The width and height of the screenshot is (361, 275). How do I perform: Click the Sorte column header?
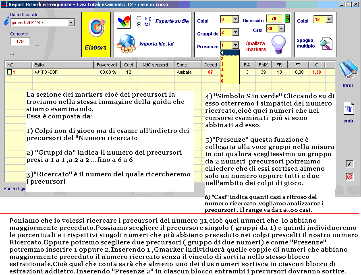pos(188,65)
